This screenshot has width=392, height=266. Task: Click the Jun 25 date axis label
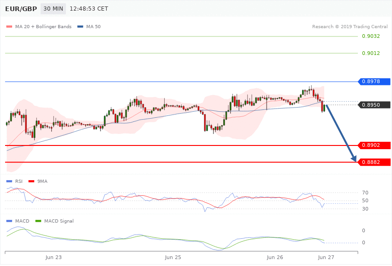coord(173,257)
